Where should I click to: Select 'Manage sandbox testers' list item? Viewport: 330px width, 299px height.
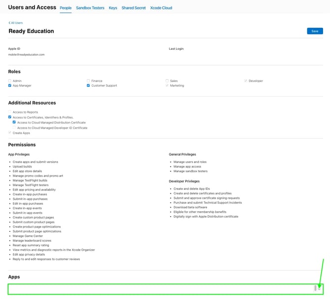tap(191, 171)
